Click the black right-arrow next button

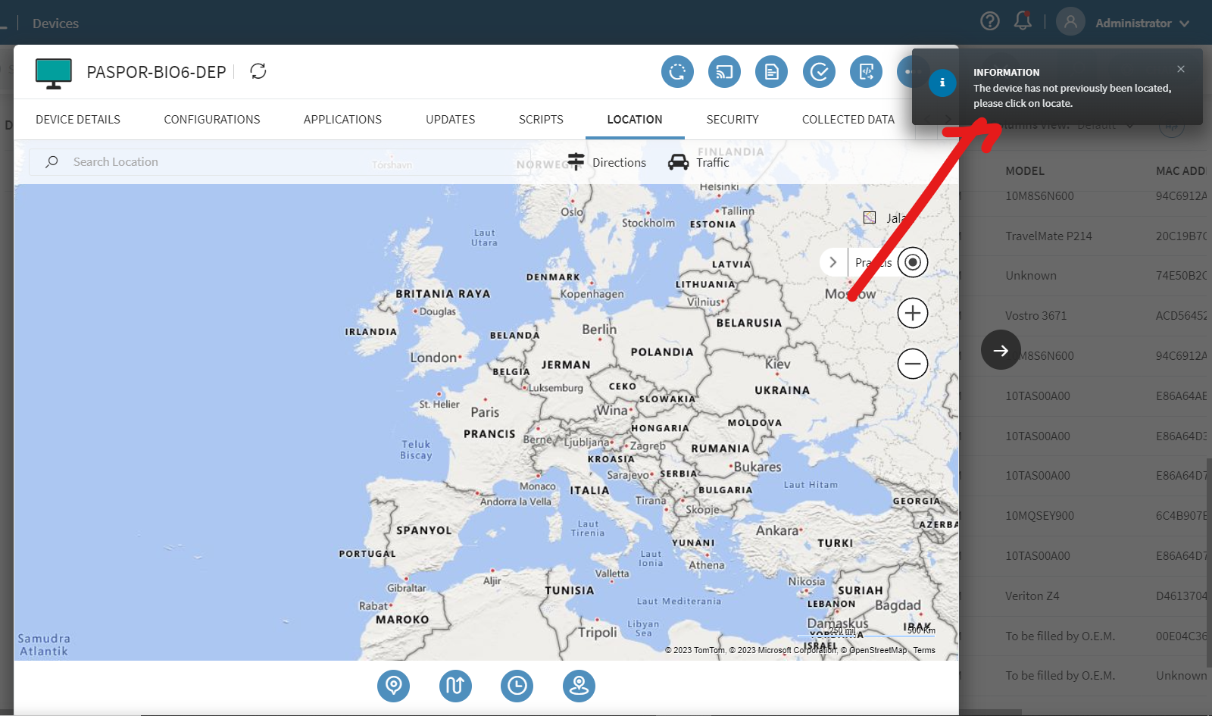(1001, 350)
